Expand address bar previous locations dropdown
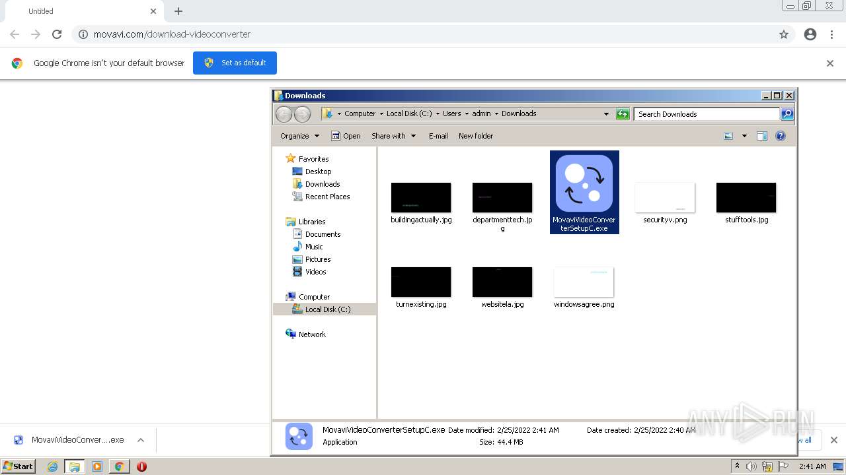The image size is (846, 475). click(606, 114)
